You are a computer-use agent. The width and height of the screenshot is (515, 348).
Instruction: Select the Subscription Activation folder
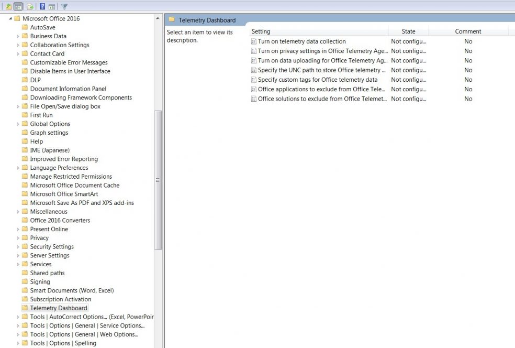coord(60,299)
